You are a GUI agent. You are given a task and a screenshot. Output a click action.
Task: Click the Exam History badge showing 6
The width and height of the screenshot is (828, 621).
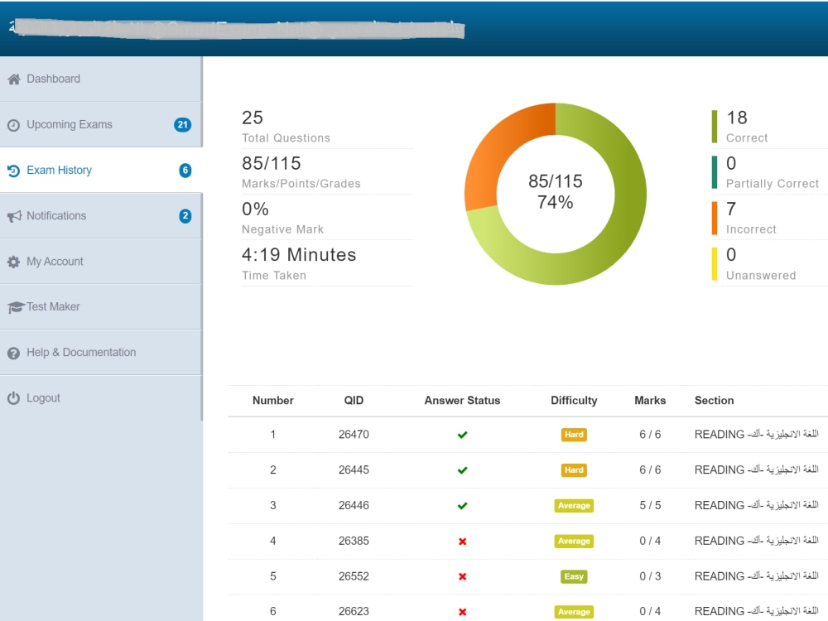tap(185, 170)
